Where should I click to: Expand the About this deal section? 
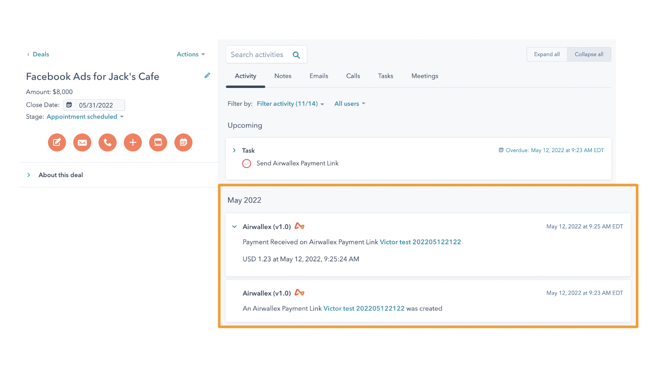point(29,175)
